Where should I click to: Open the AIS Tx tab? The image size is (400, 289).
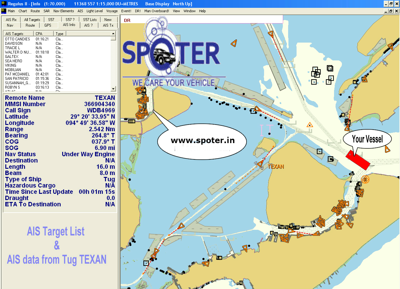[x=108, y=25]
